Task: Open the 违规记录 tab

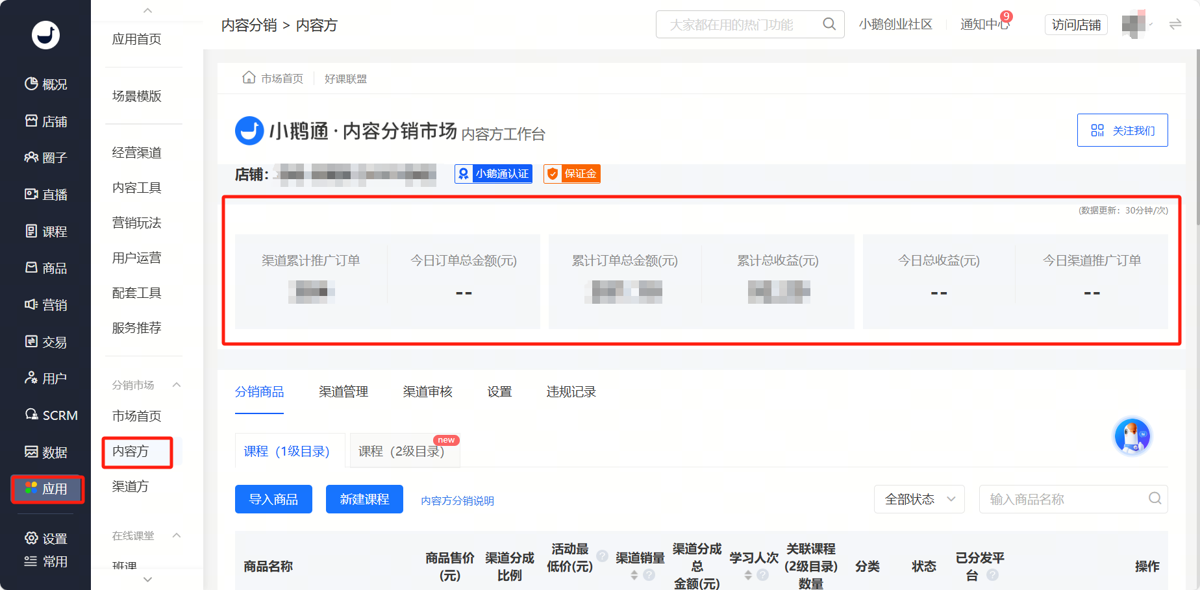Action: click(x=571, y=392)
